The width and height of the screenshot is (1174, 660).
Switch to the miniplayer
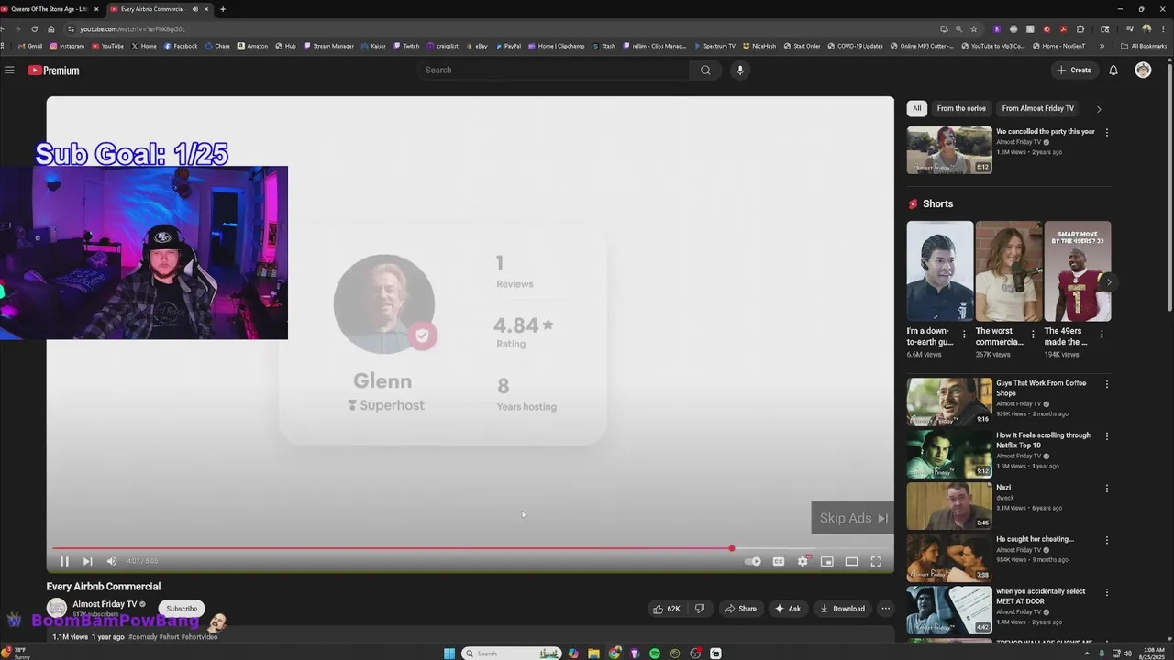click(827, 561)
